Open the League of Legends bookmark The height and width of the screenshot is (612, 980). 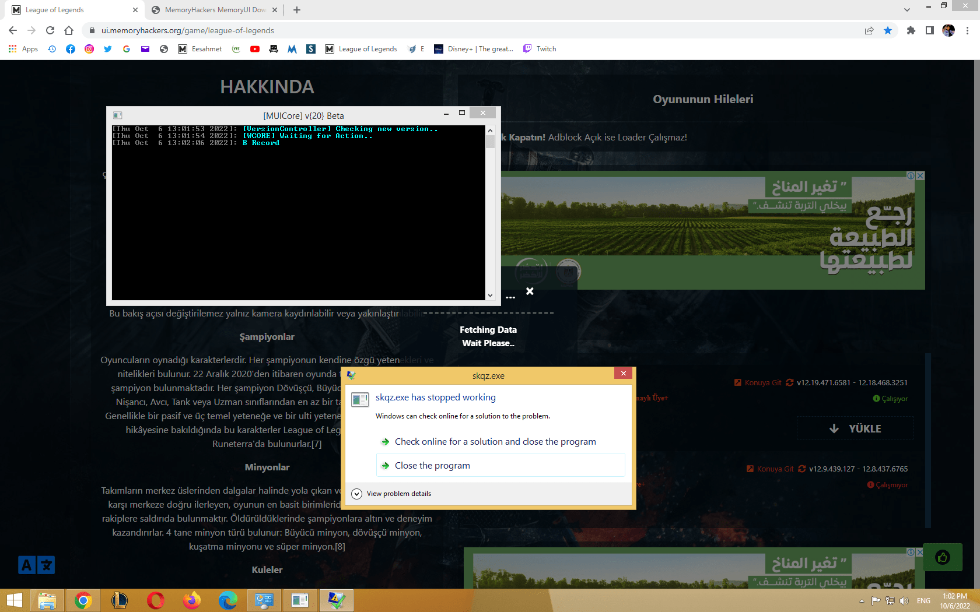(x=361, y=49)
